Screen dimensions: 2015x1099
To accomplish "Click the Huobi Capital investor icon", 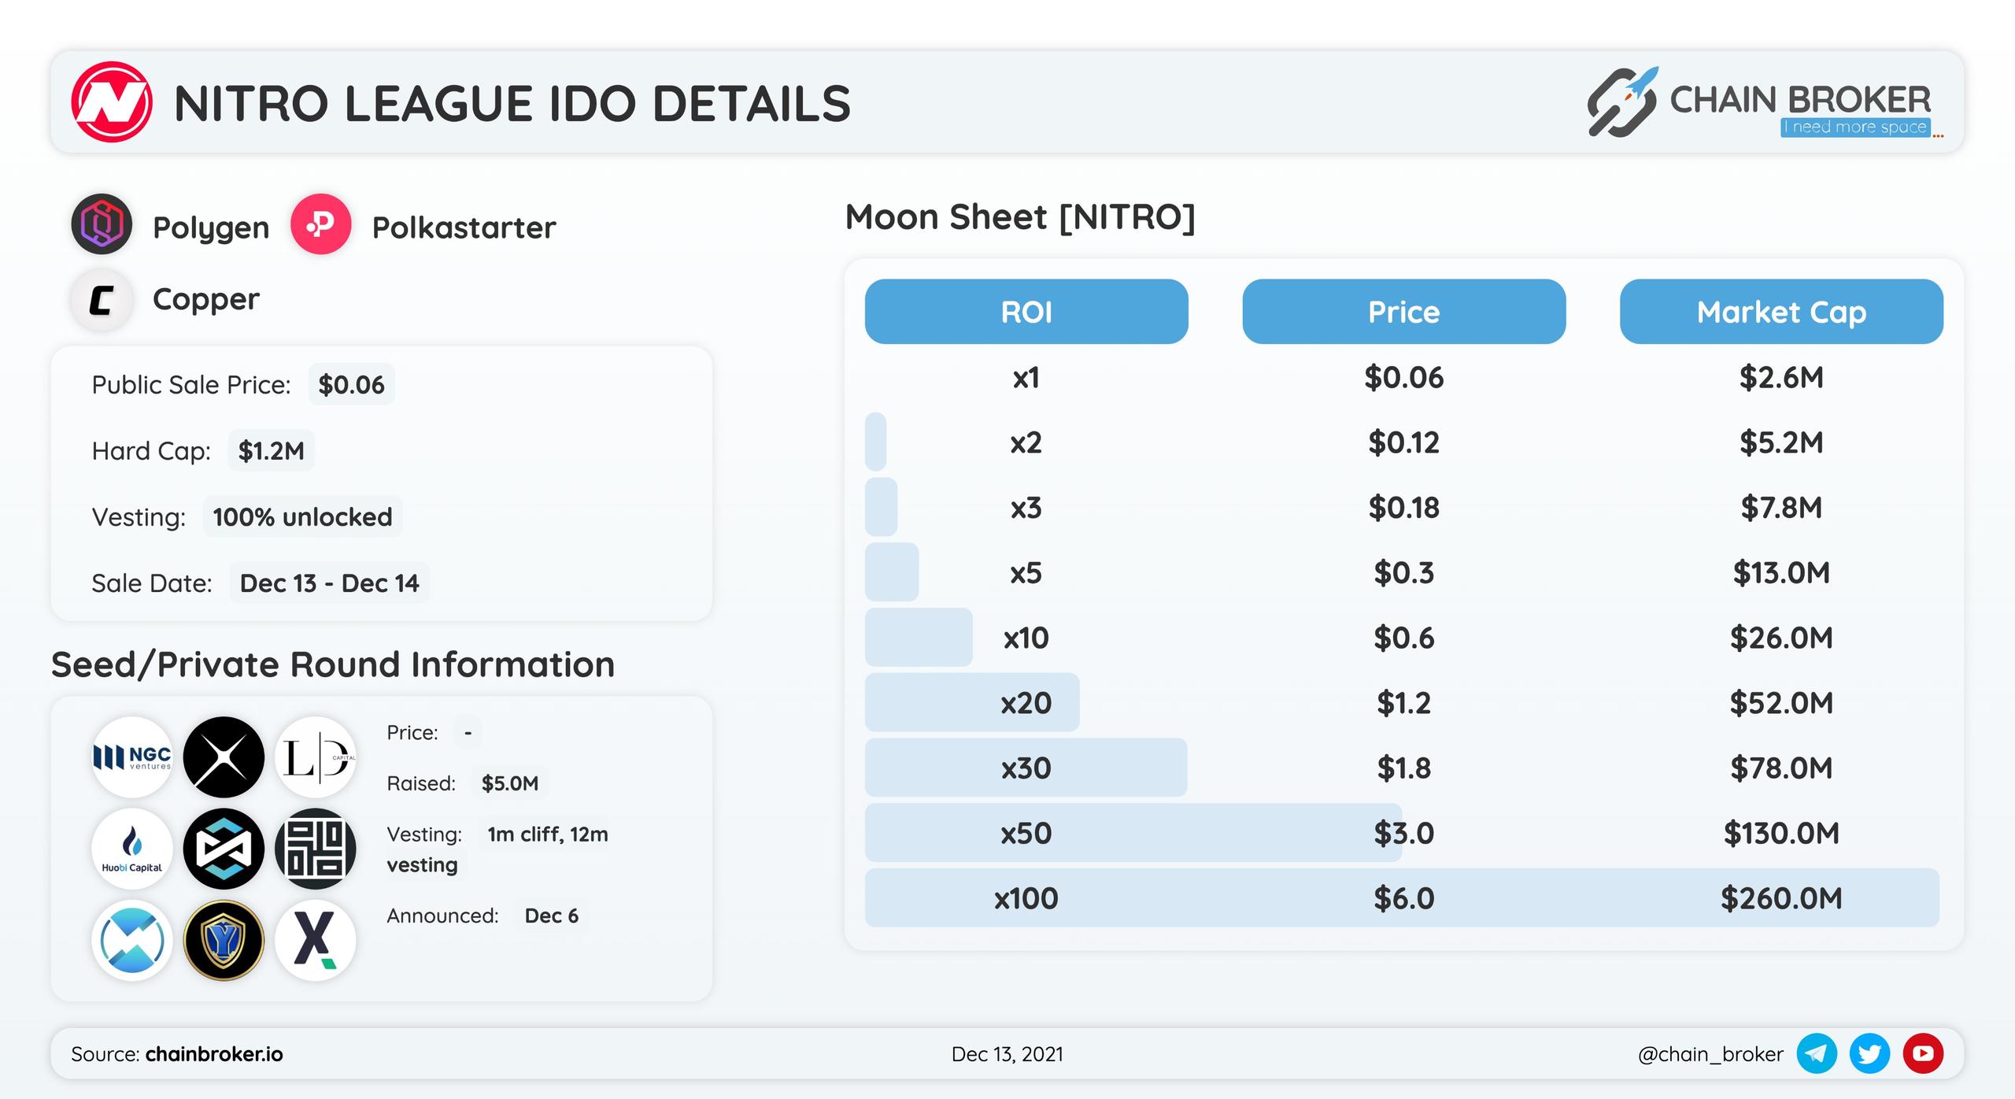I will (130, 850).
